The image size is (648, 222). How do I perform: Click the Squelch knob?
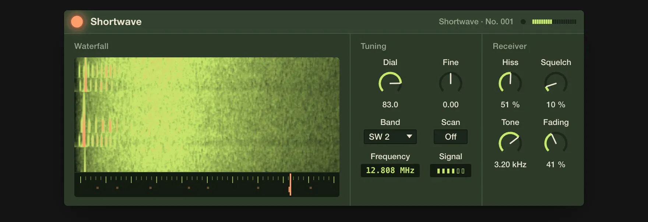tap(556, 83)
